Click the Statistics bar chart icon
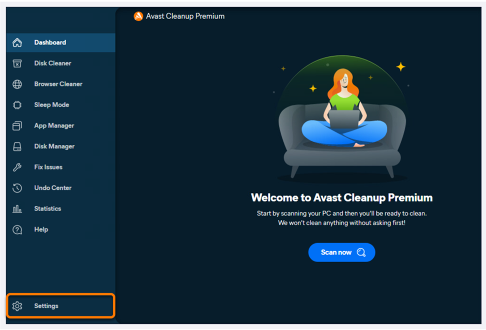 tap(17, 209)
